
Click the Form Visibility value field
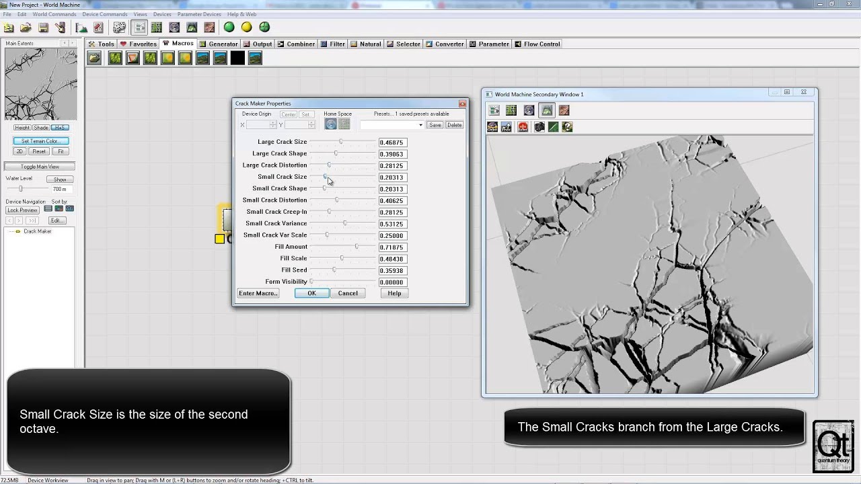(x=392, y=282)
